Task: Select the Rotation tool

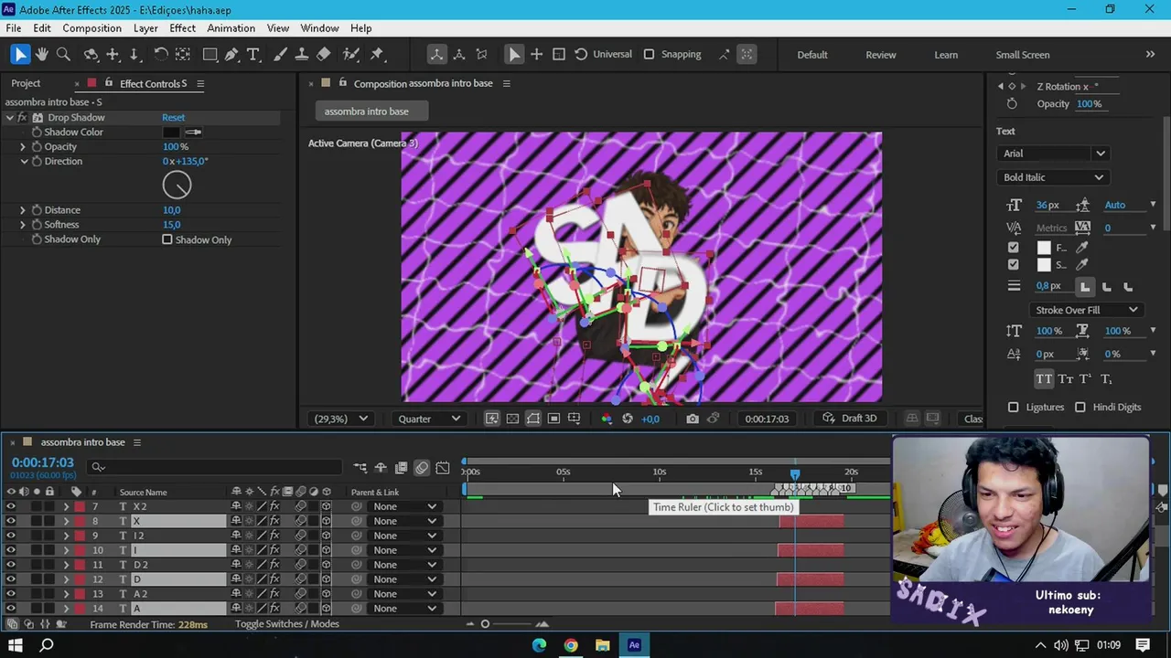Action: pos(160,54)
